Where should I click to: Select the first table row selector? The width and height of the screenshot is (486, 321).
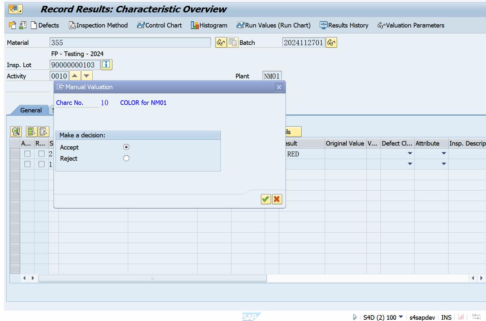[x=15, y=154]
